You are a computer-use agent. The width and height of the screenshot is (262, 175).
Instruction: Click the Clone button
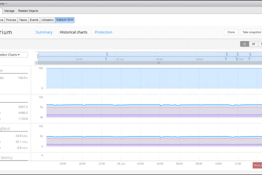[231, 32]
